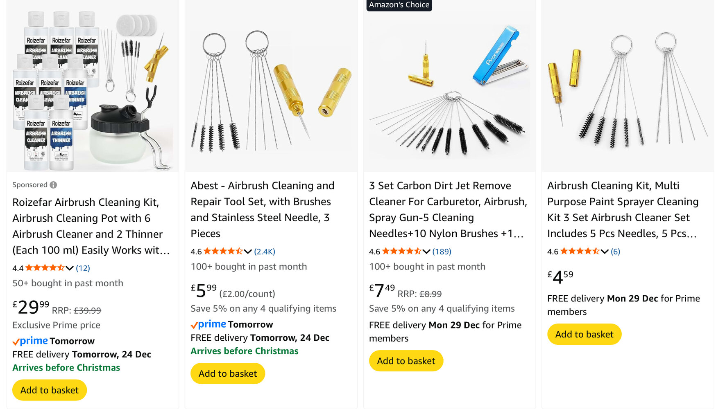Click the Prime logo on Roizefar listing
Screen dimensions: 725x409
[30, 341]
